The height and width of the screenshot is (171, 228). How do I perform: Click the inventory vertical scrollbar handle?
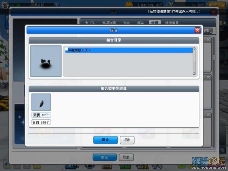click(214, 57)
